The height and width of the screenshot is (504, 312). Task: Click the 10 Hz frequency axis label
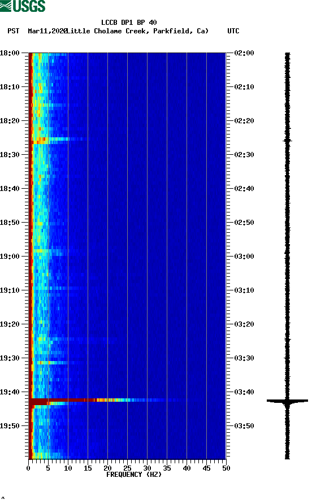68,468
